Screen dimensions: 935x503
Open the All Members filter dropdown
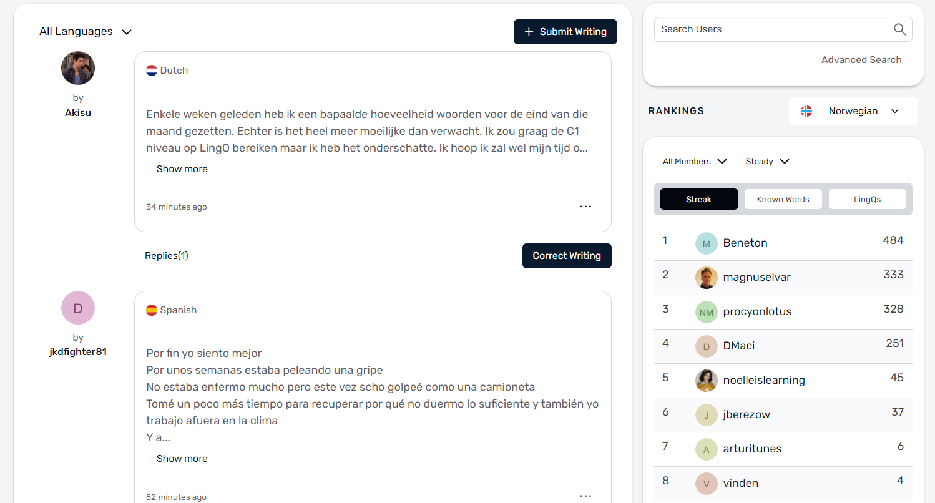click(695, 162)
